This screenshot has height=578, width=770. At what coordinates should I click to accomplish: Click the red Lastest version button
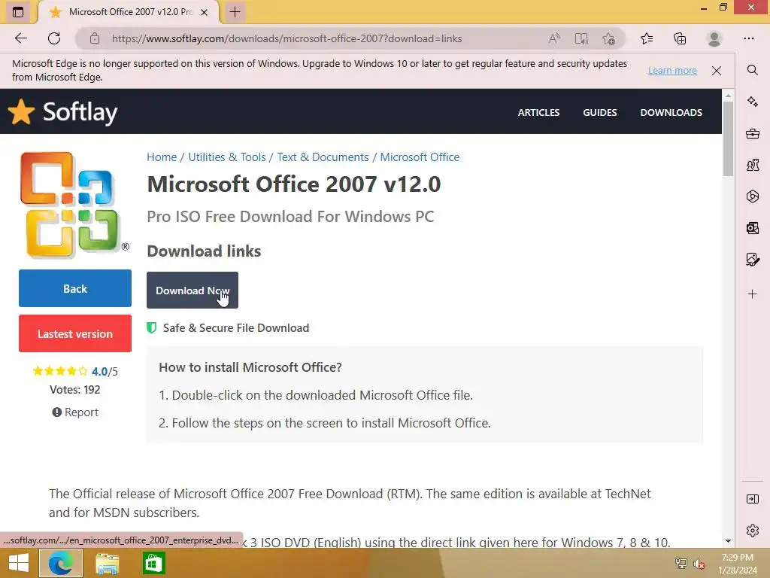coord(75,333)
